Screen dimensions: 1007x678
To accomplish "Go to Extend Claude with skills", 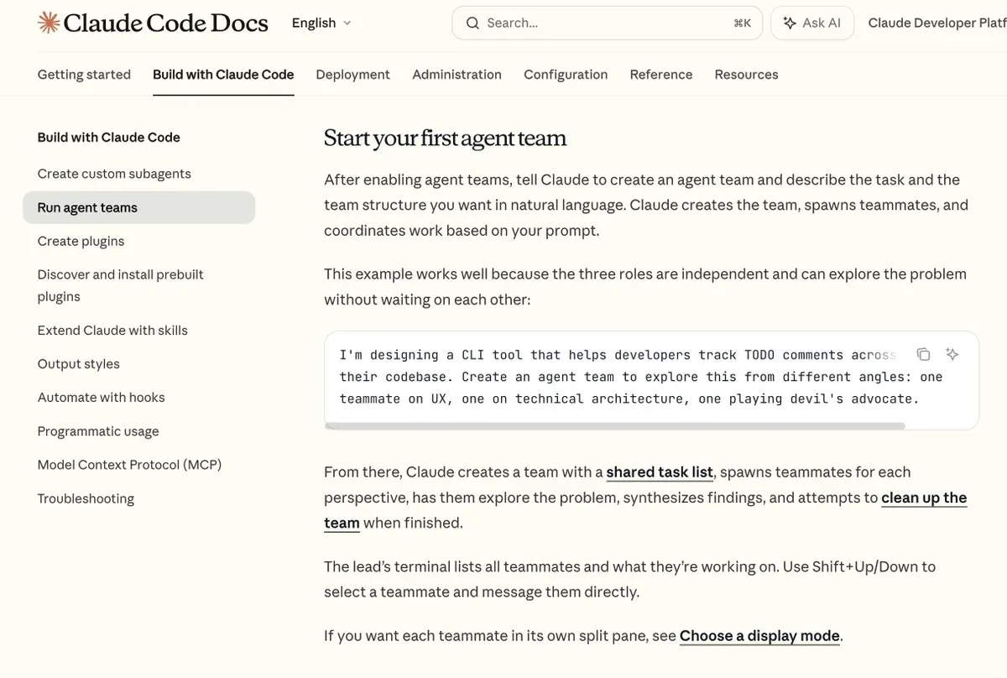I will point(112,331).
